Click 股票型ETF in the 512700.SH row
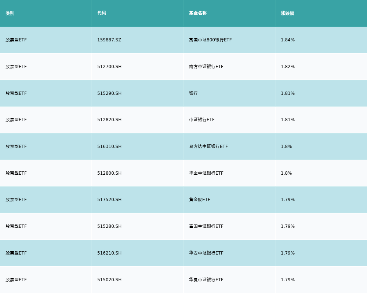This screenshot has height=293, width=367. (16, 67)
